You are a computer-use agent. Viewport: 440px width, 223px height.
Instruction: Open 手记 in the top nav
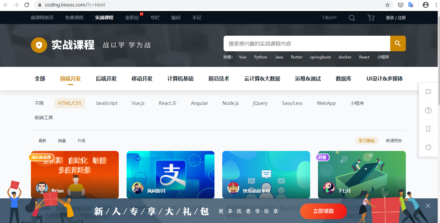click(197, 18)
